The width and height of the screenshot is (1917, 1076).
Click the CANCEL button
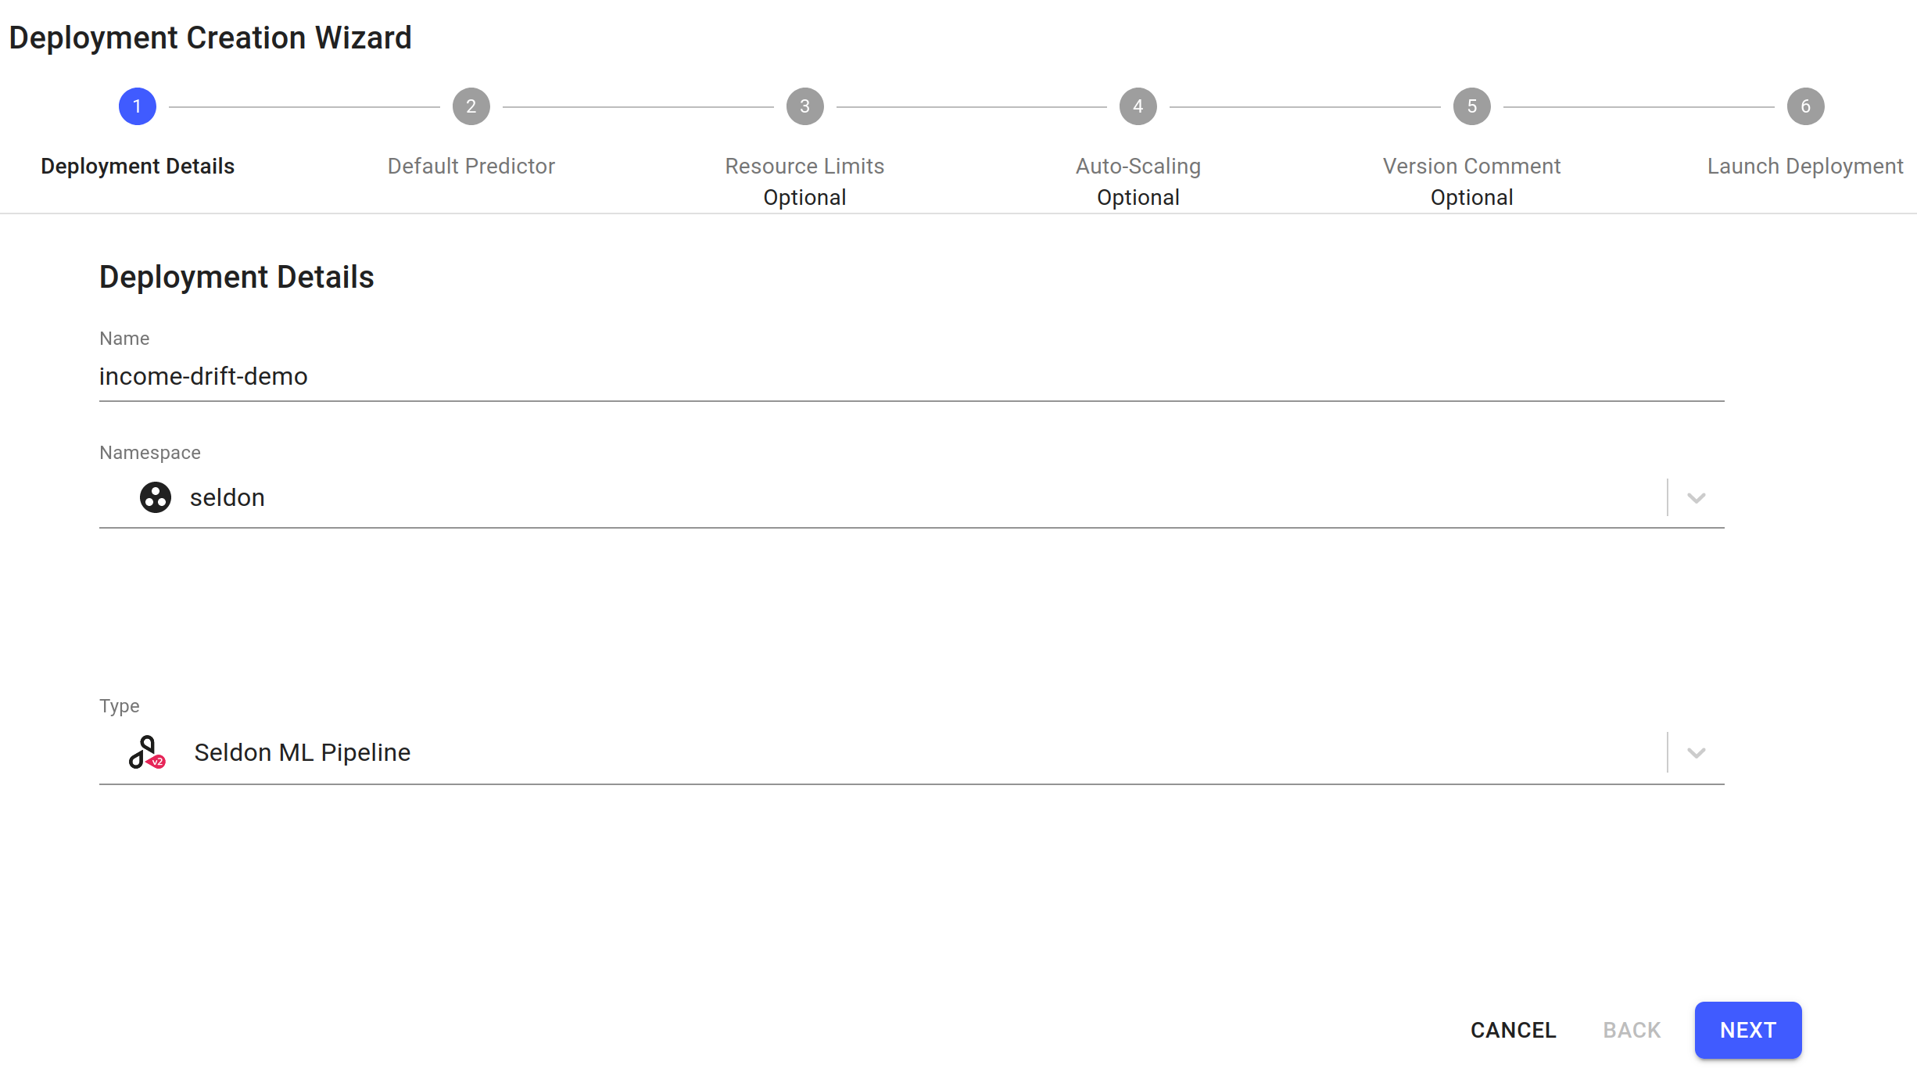[x=1513, y=1030]
